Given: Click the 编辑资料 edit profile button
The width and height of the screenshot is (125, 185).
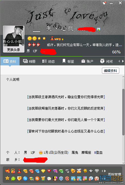Looking at the screenshot, I should 111,71.
